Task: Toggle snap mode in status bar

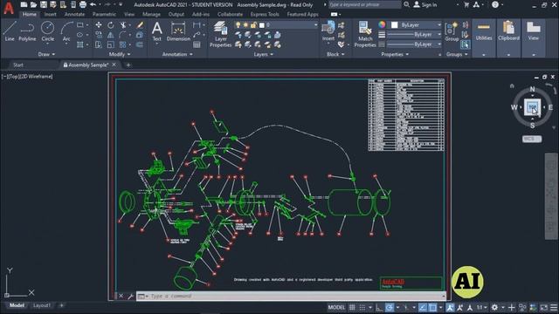Action: tap(362, 307)
